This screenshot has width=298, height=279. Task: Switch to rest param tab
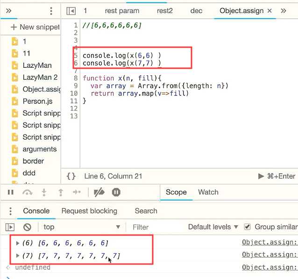[x=122, y=11]
